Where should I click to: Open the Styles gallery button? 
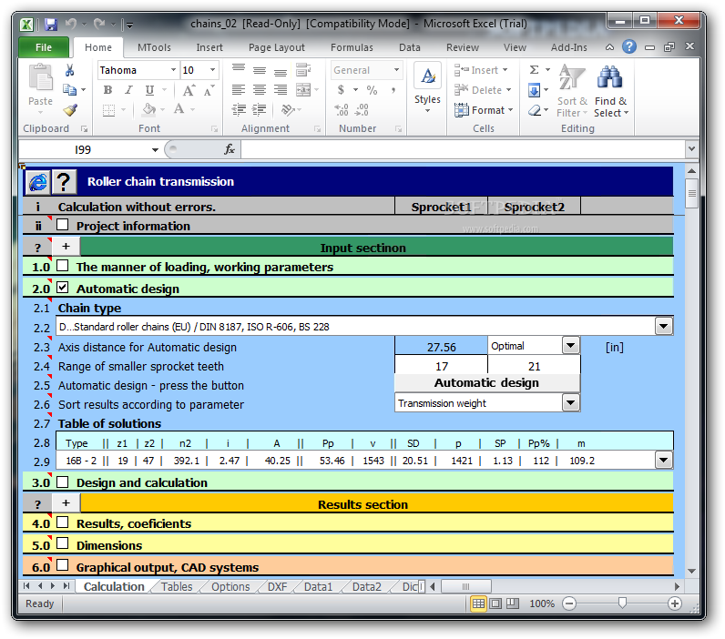click(x=428, y=87)
